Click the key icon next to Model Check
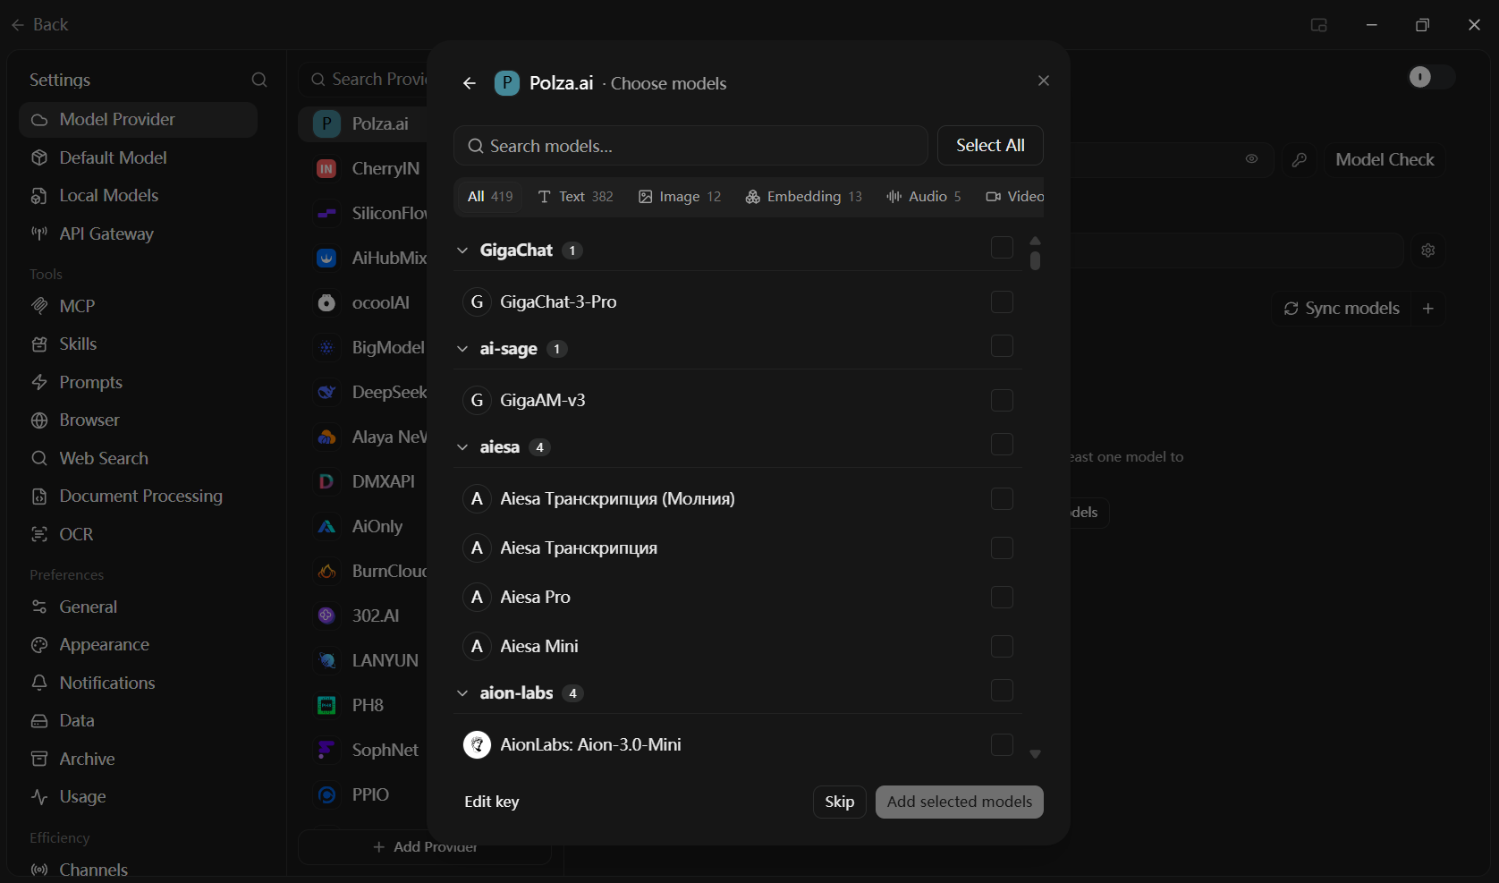 pyautogui.click(x=1299, y=160)
